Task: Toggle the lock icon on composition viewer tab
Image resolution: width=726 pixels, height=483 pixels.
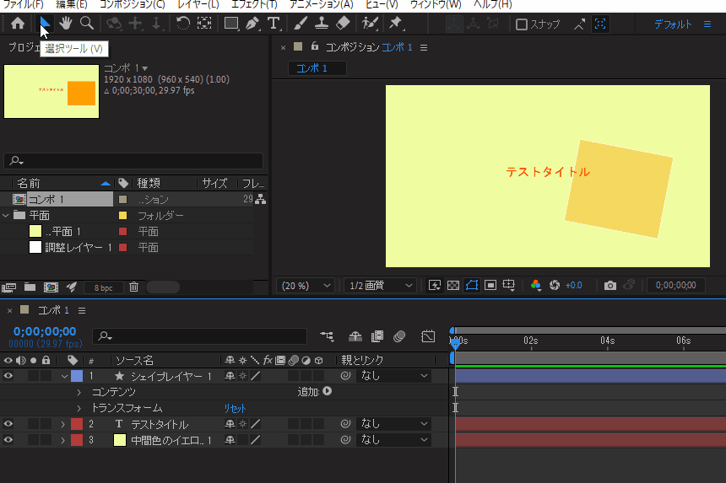Action: 315,46
